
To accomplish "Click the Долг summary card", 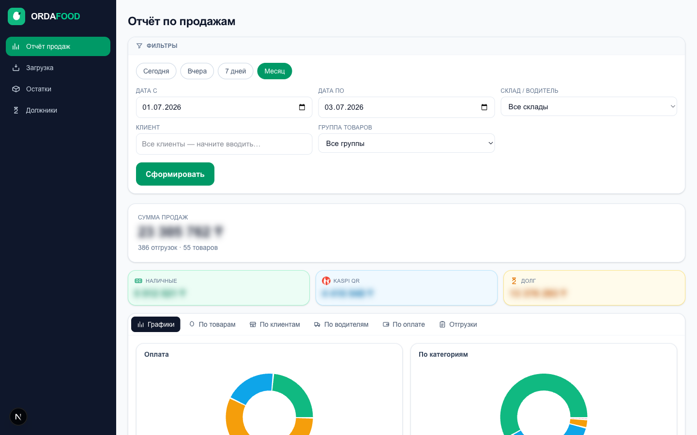I will tap(594, 288).
